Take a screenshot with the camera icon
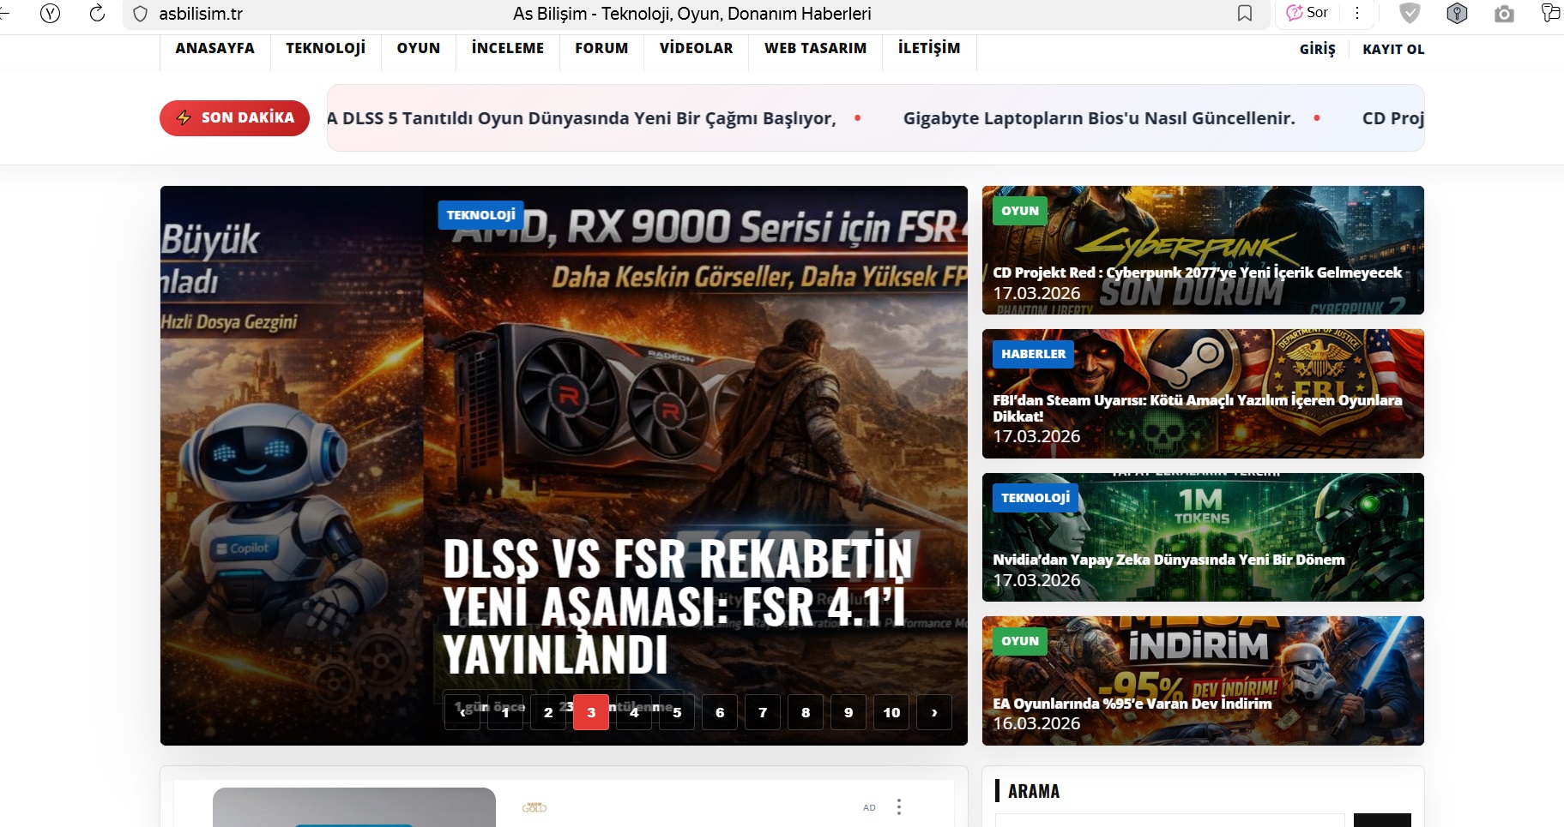The height and width of the screenshot is (827, 1564). coord(1505,13)
